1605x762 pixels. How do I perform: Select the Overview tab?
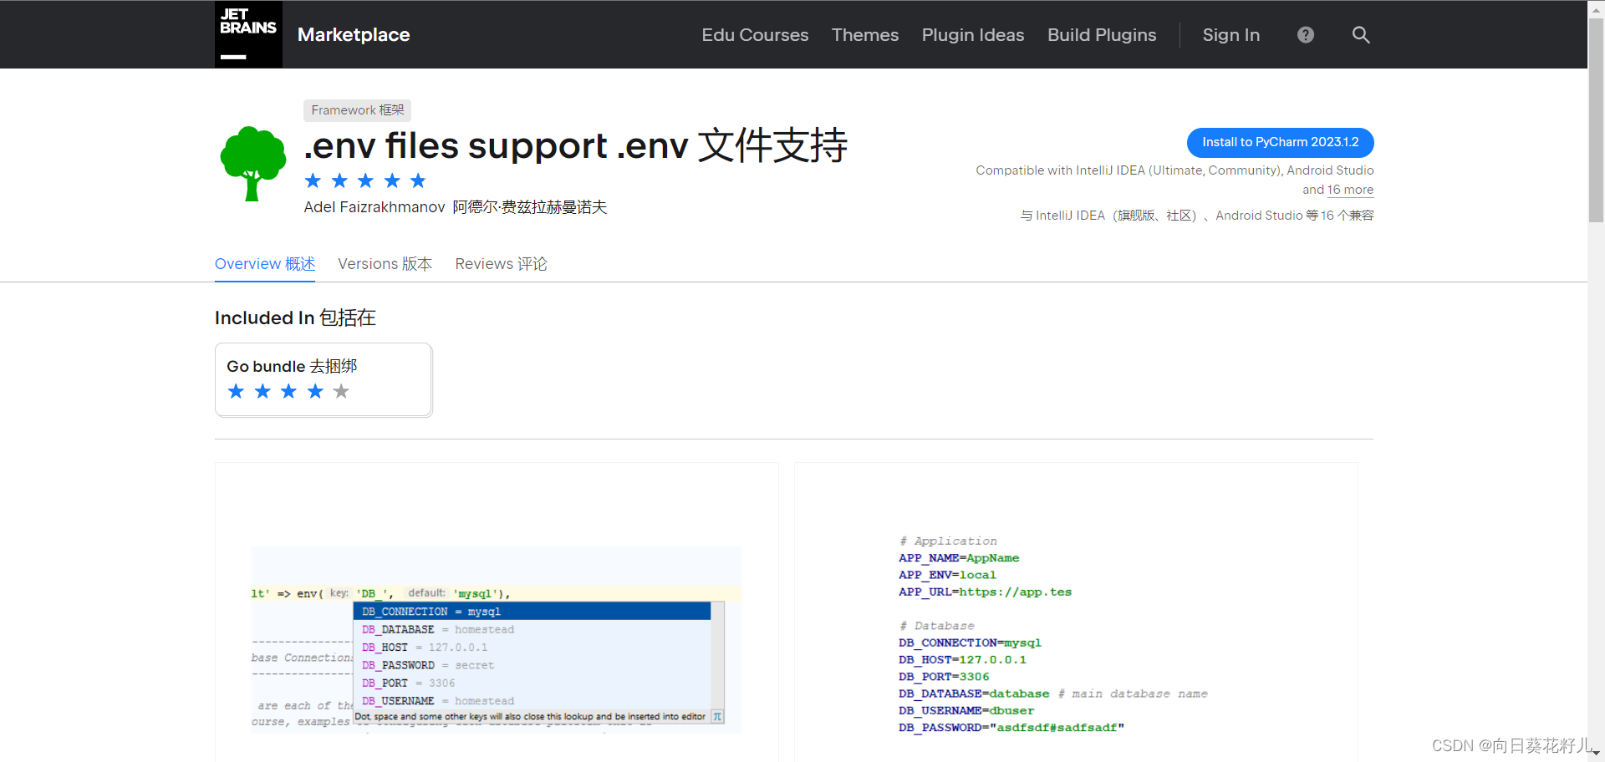265,264
